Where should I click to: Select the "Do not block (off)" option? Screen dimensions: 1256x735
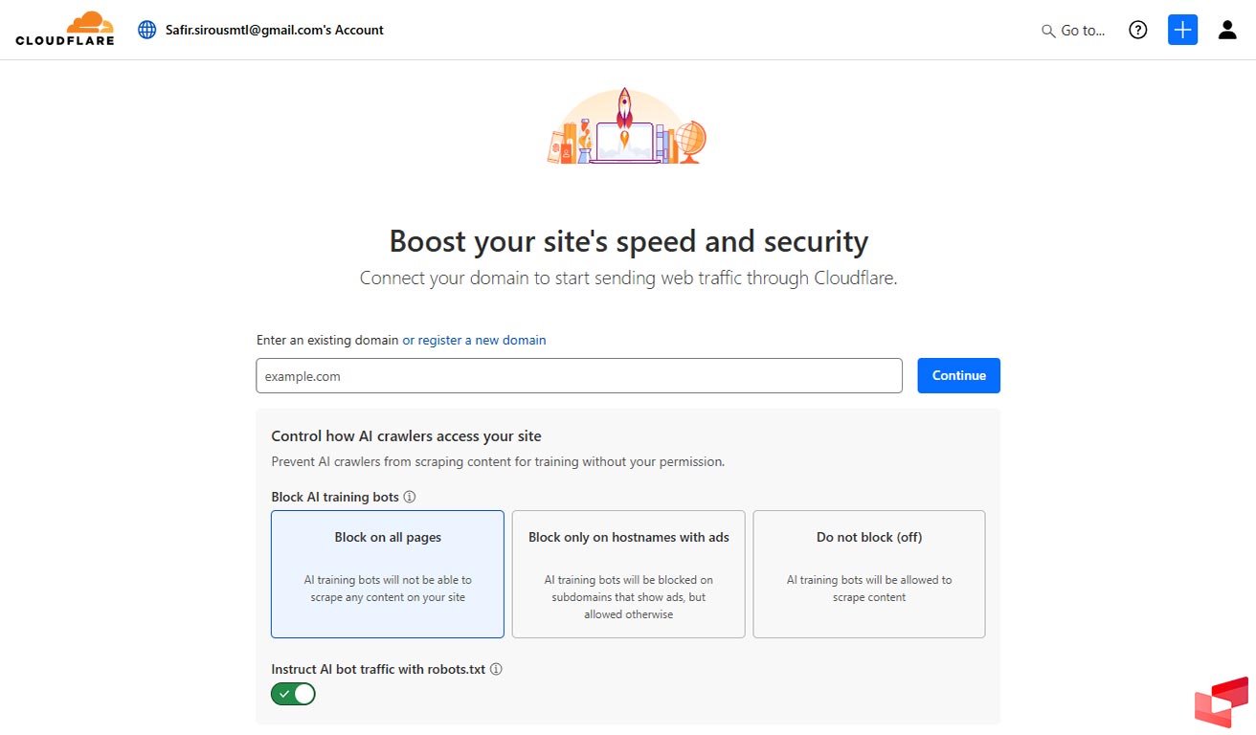coord(868,573)
